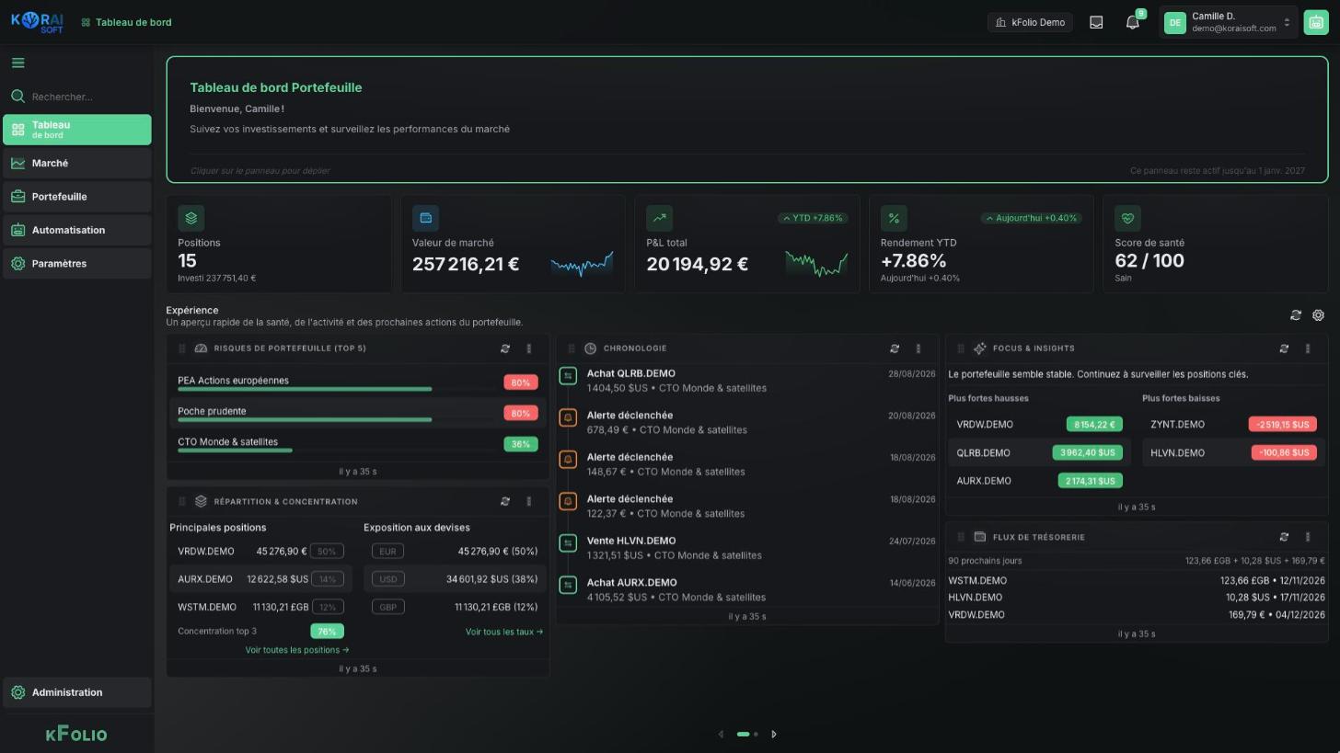This screenshot has width=1340, height=753.
Task: Click the Tableau de bord breadcrumb
Action: 126,22
